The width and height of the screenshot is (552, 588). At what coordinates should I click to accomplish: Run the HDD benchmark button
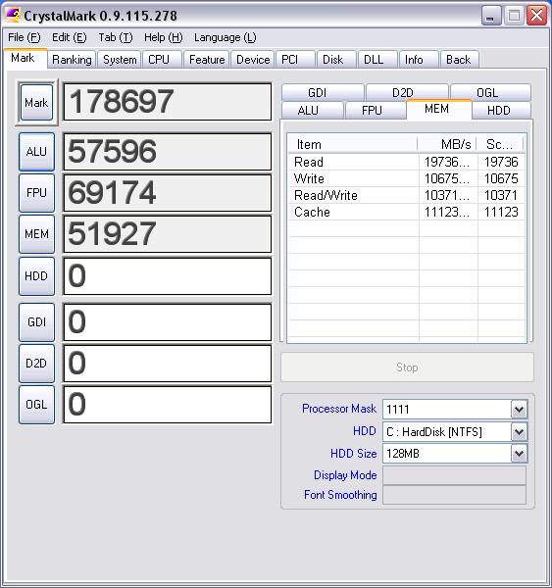37,276
